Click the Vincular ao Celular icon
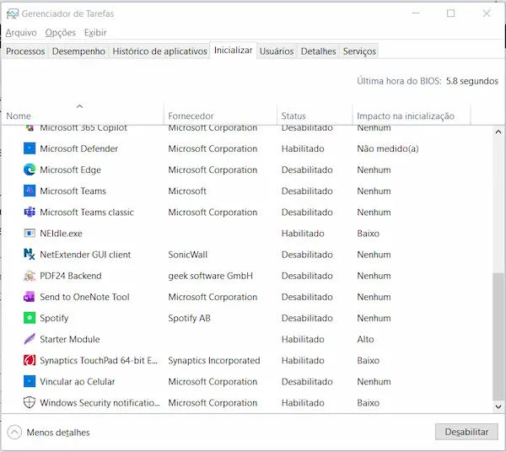 [x=30, y=381]
